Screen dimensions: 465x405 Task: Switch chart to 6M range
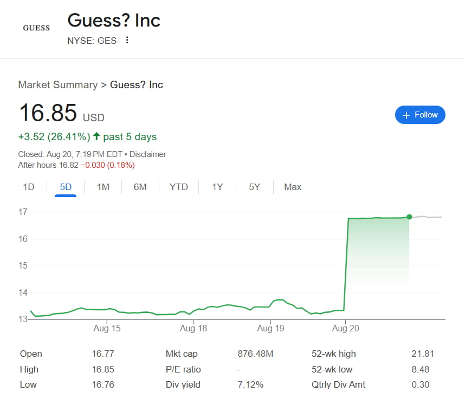[x=140, y=187]
